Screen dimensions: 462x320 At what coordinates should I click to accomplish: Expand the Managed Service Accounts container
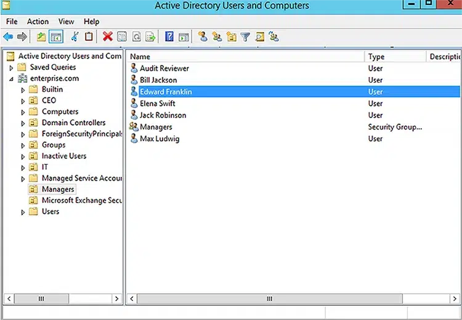tap(23, 179)
